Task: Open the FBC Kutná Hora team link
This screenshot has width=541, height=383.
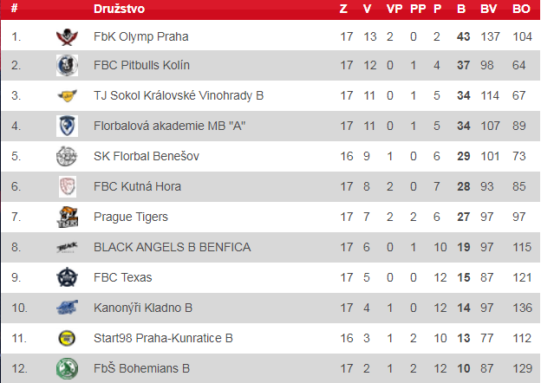Action: pos(137,186)
